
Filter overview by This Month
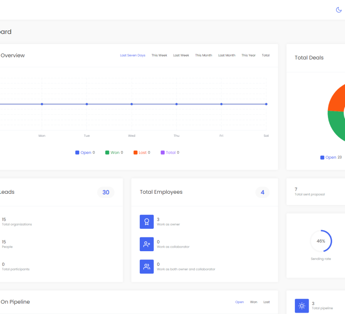pyautogui.click(x=203, y=56)
